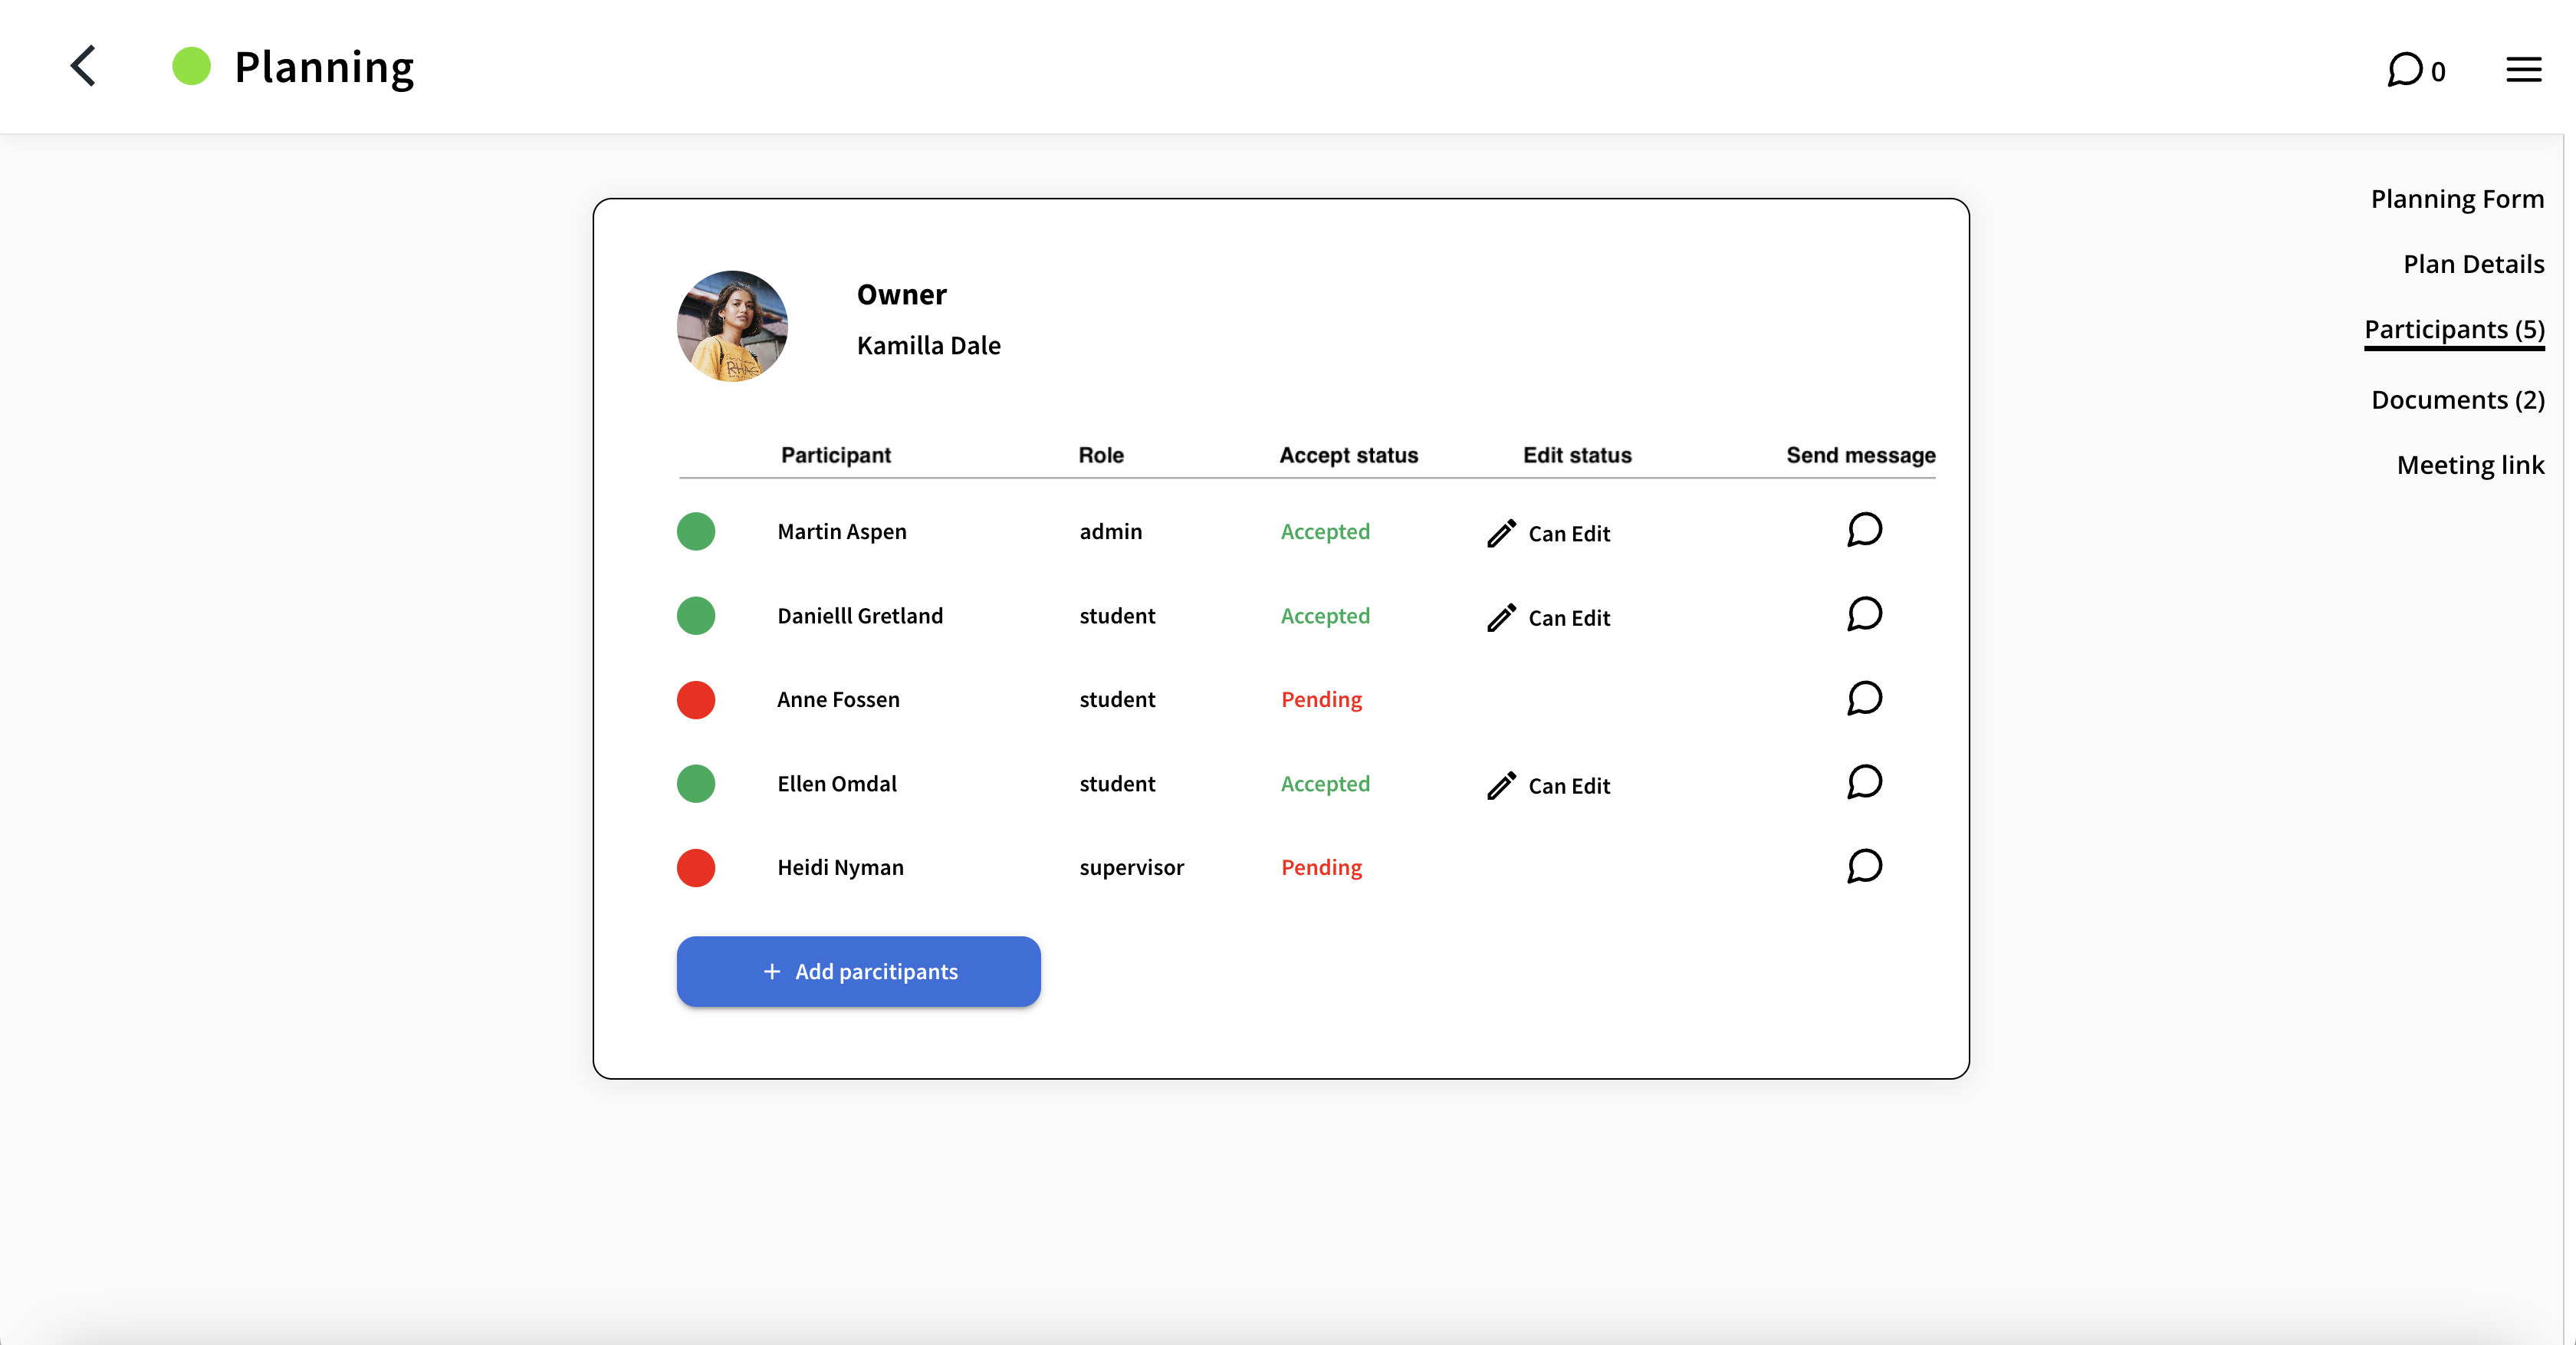Open the Planning Form section
2576x1345 pixels.
point(2456,198)
